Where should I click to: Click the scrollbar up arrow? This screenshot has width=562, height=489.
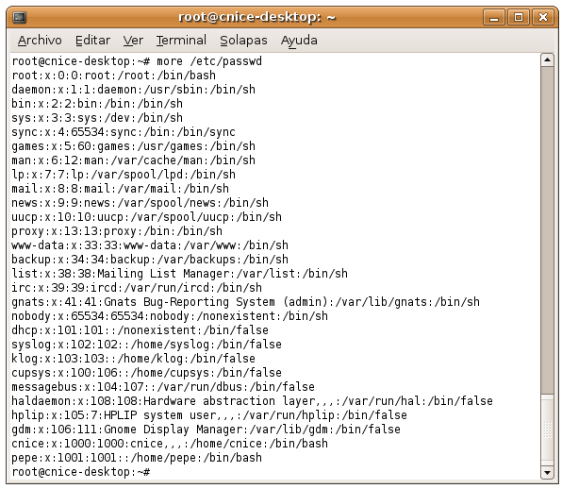pyautogui.click(x=547, y=59)
